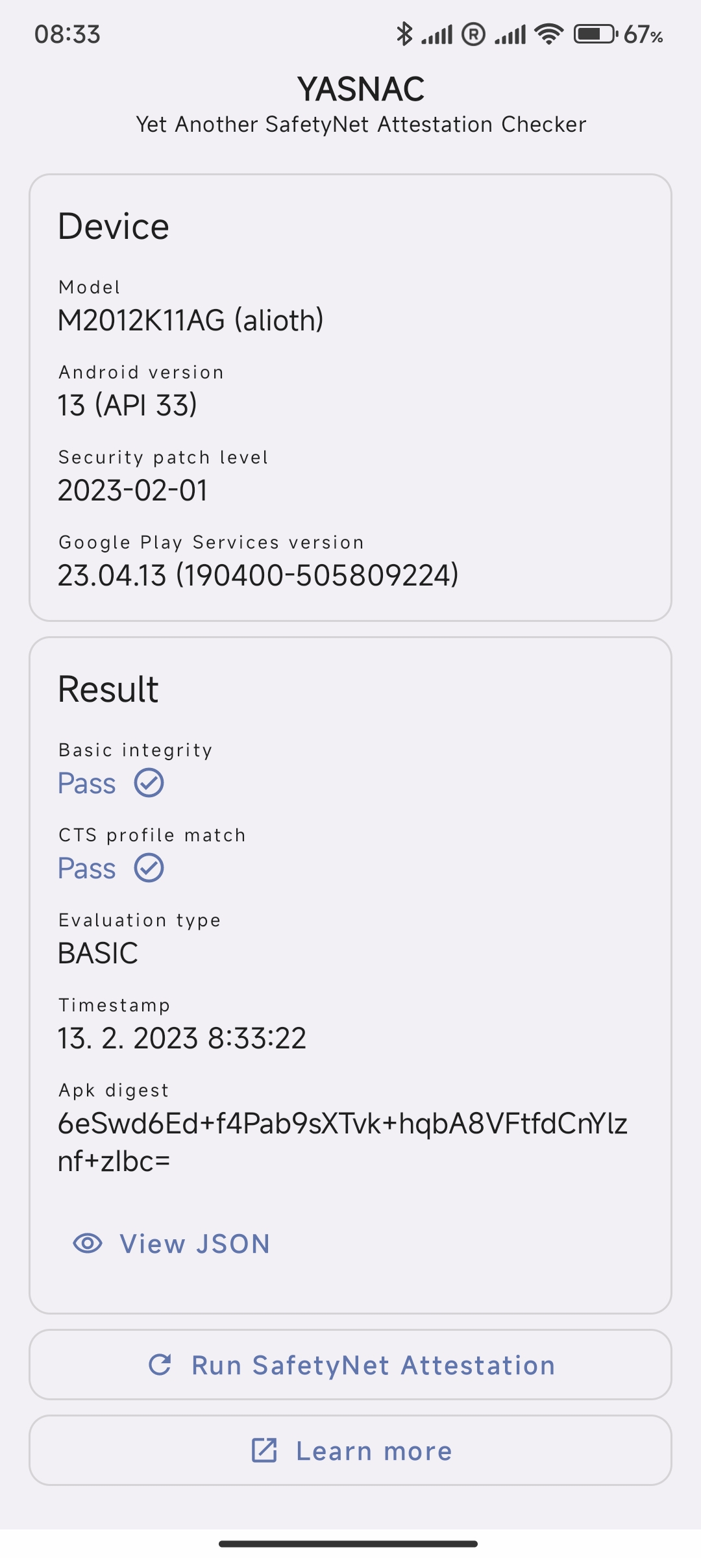The height and width of the screenshot is (1558, 701).
Task: Tap the CTS profile match check icon
Action: tap(149, 868)
